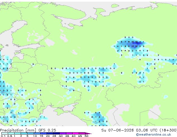Click the "50" legend scale label
The width and height of the screenshot is (177, 137).
tap(86, 136)
